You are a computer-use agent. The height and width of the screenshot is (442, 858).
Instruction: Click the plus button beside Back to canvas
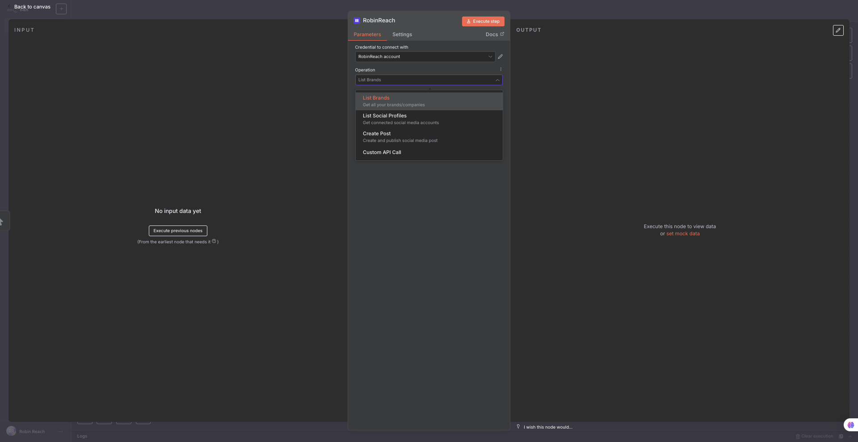point(61,9)
